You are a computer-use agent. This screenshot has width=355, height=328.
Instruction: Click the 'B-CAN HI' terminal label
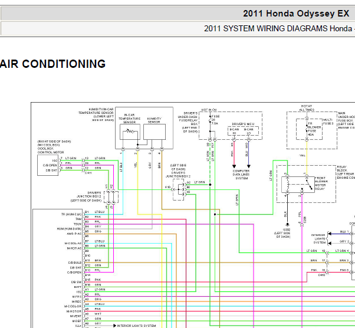tap(234, 131)
